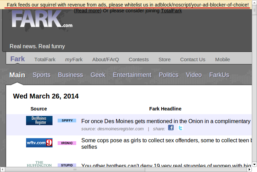
Task: Share headline via Facebook icon
Action: (x=171, y=128)
